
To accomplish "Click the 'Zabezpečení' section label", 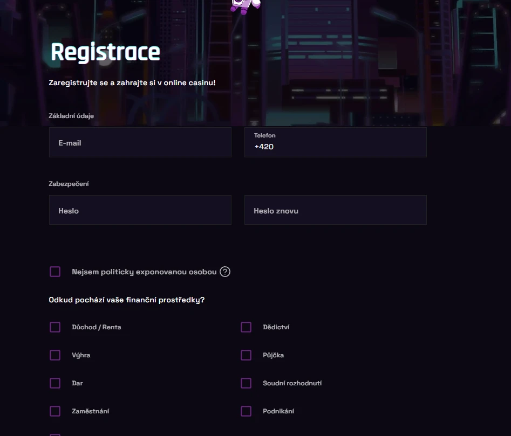I will pos(69,184).
